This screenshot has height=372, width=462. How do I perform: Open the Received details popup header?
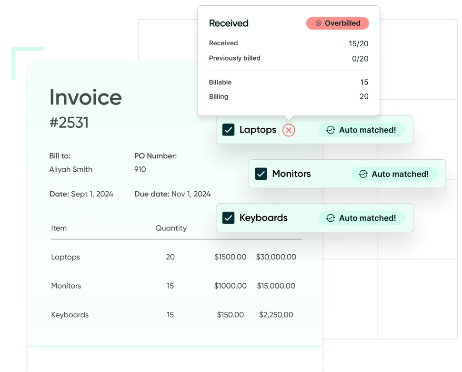click(x=229, y=23)
